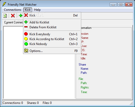Image resolution: width=135 pixels, height=107 pixels.
Task: Minimize the Friendly Net Watcher window
Action: coord(113,4)
